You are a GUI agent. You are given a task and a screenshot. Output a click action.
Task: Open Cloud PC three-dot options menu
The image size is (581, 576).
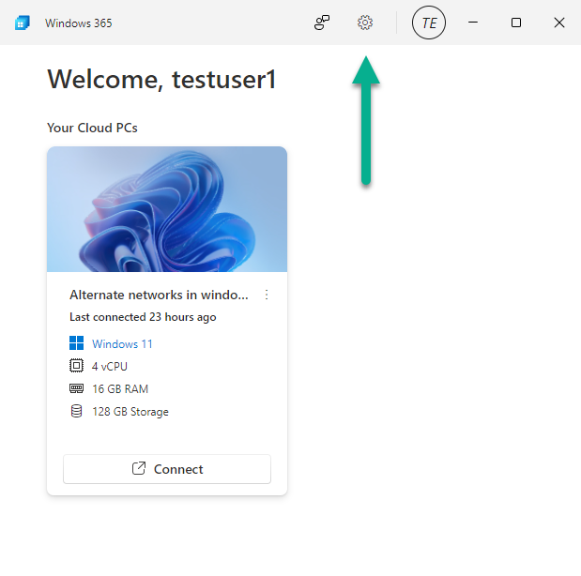point(267,295)
